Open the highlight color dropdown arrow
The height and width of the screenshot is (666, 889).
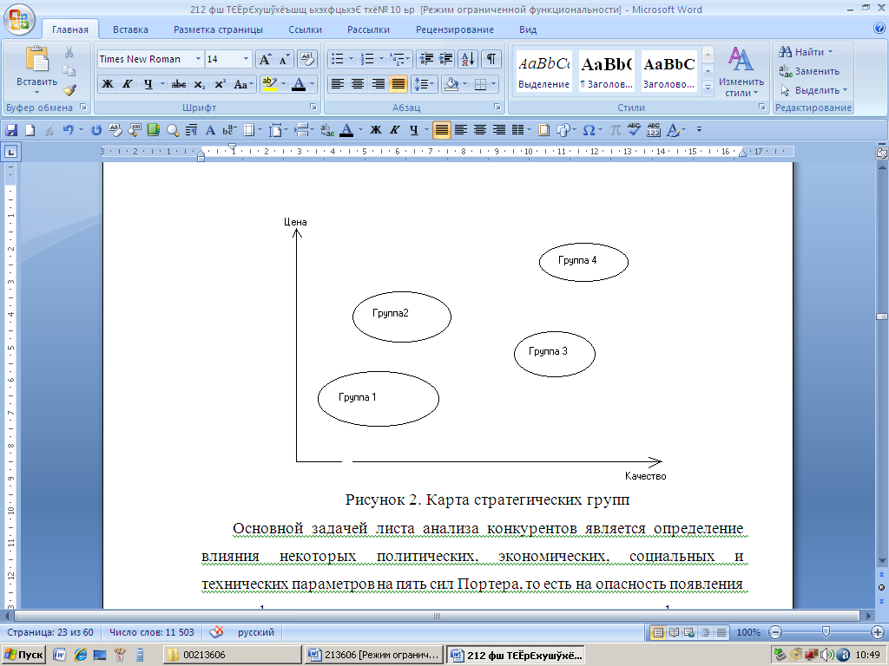[x=284, y=84]
